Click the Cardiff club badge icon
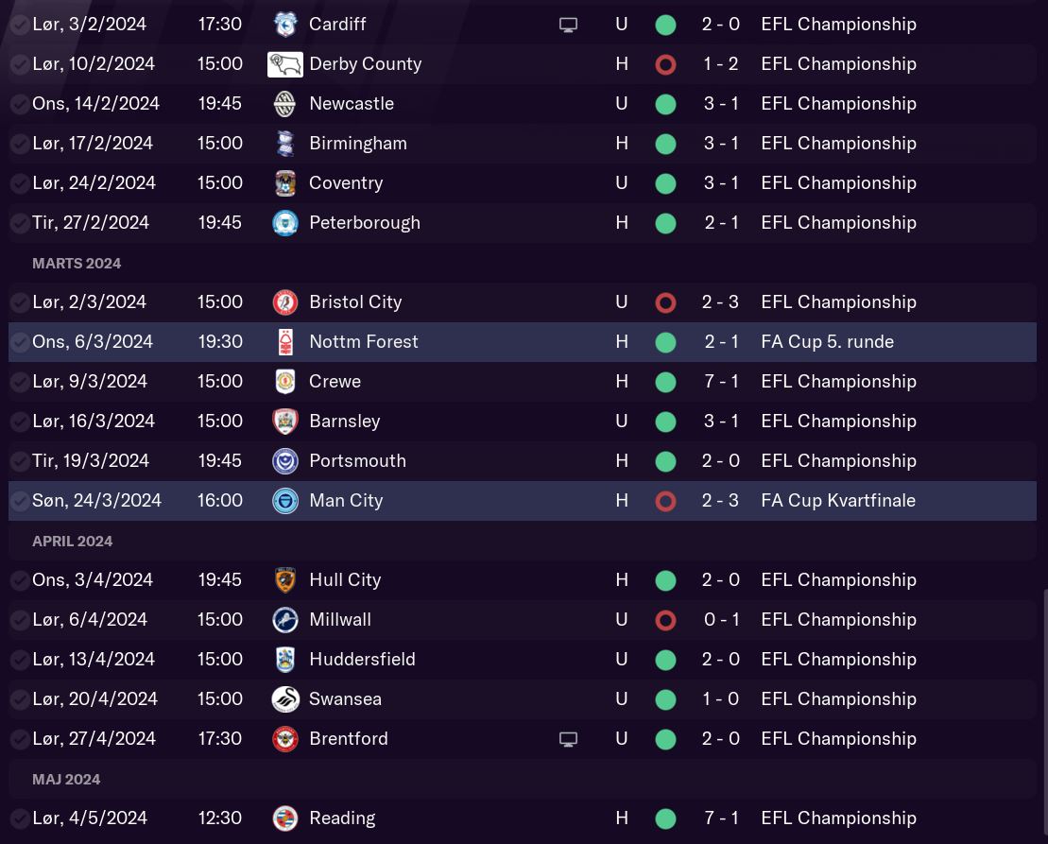This screenshot has height=844, width=1048. click(x=284, y=25)
